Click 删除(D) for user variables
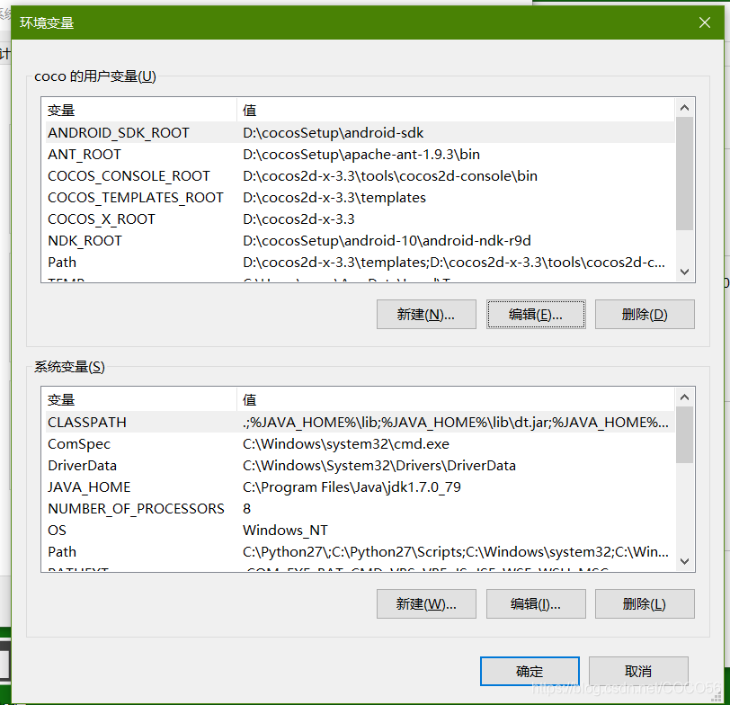Image resolution: width=730 pixels, height=705 pixels. [x=645, y=315]
